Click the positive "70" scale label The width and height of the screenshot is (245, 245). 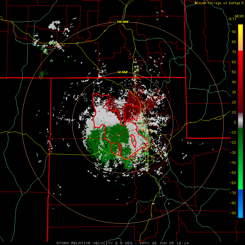[234, 52]
